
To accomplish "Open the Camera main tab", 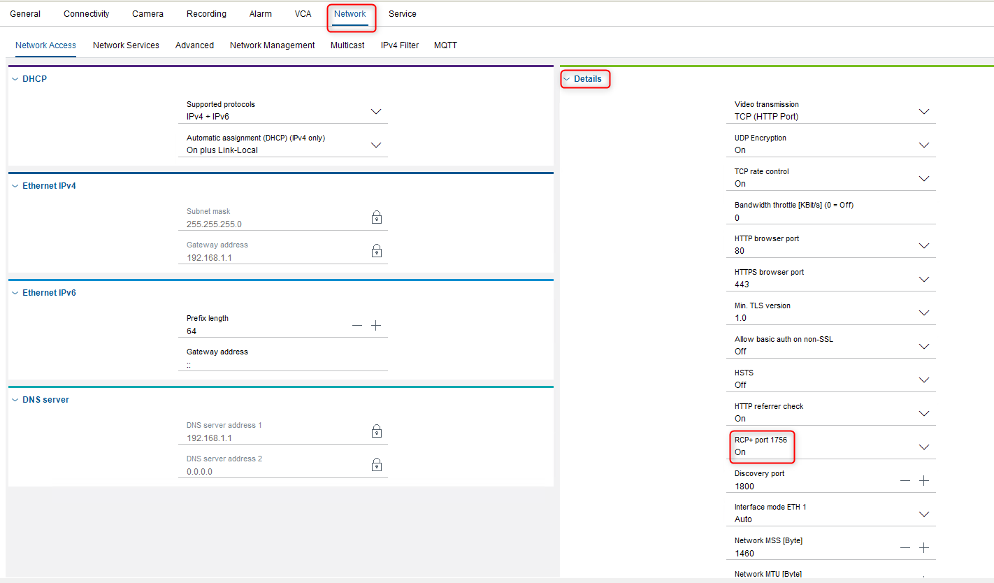I will point(147,14).
